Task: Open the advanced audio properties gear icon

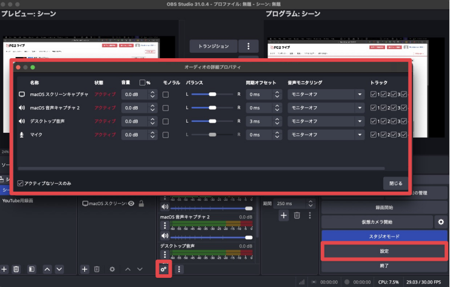Action: [x=163, y=268]
